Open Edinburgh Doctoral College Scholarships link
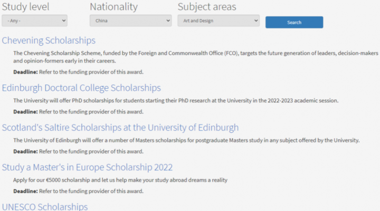Image resolution: width=380 pixels, height=211 pixels. pyautogui.click(x=82, y=88)
